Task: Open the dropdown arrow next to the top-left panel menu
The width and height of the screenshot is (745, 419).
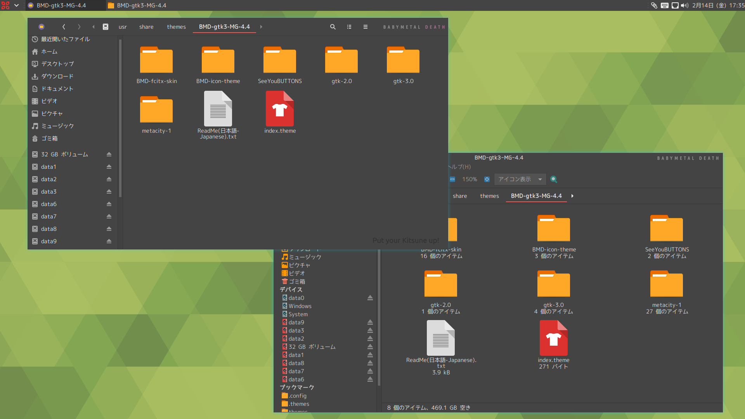Action: point(16,5)
